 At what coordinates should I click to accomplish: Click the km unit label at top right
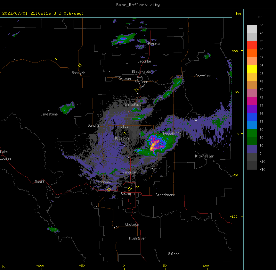tap(238, 13)
